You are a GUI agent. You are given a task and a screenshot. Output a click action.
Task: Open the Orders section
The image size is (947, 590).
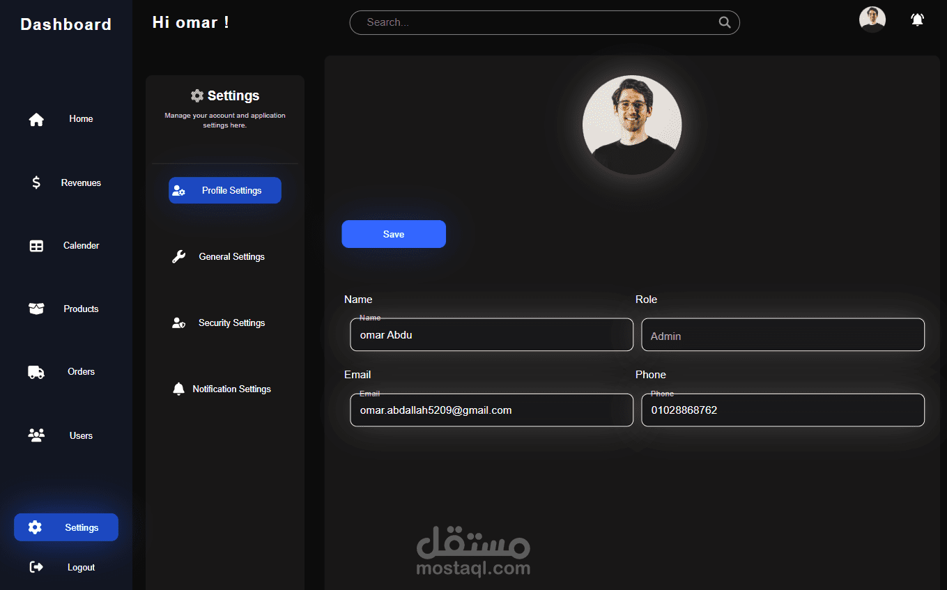[x=81, y=372]
